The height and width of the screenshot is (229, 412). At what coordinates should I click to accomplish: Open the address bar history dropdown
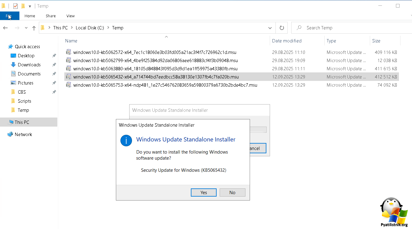coord(270,28)
